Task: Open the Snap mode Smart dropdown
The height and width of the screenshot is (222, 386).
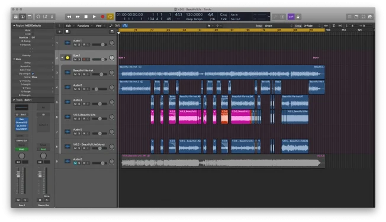Action: point(279,25)
